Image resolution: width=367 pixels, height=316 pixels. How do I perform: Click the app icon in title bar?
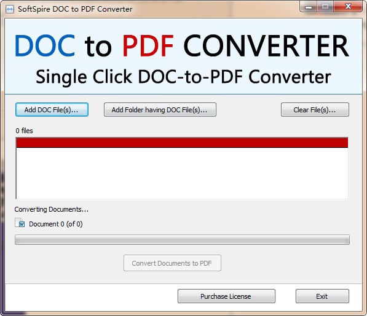tap(10, 9)
